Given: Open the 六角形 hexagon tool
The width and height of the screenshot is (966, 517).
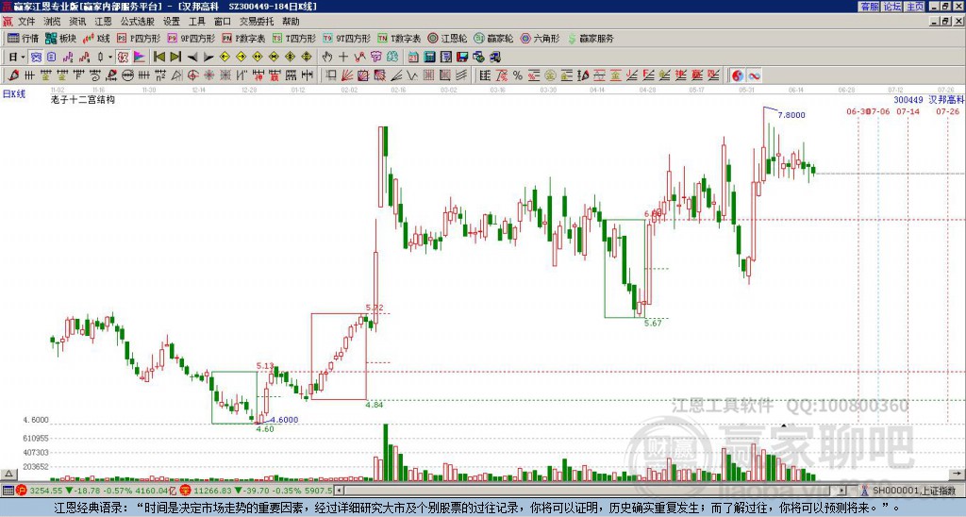Looking at the screenshot, I should 540,38.
